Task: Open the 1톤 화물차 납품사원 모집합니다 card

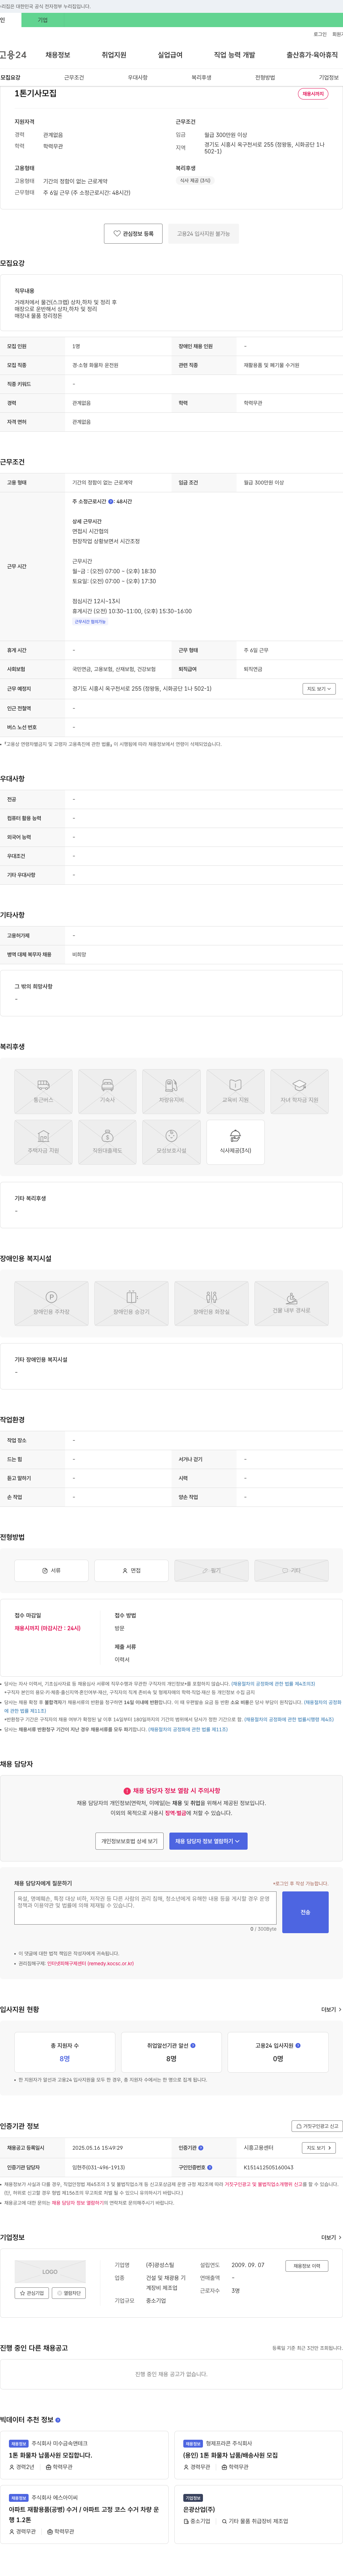Action: click(x=84, y=2455)
